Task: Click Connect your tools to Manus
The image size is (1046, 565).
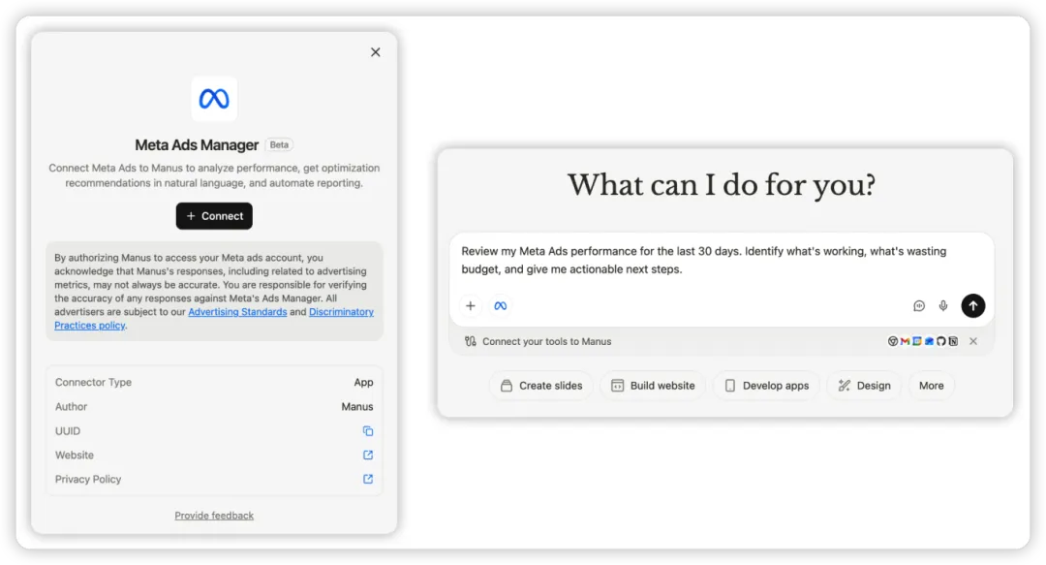Action: pos(547,341)
